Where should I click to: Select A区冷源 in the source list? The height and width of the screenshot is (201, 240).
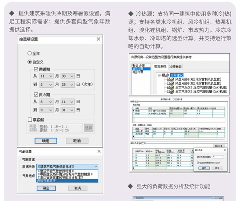point(141,69)
